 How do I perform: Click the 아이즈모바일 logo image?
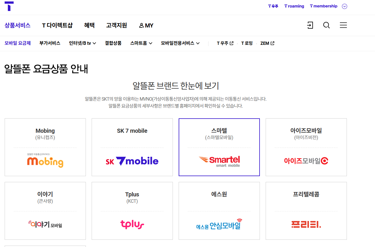(306, 161)
